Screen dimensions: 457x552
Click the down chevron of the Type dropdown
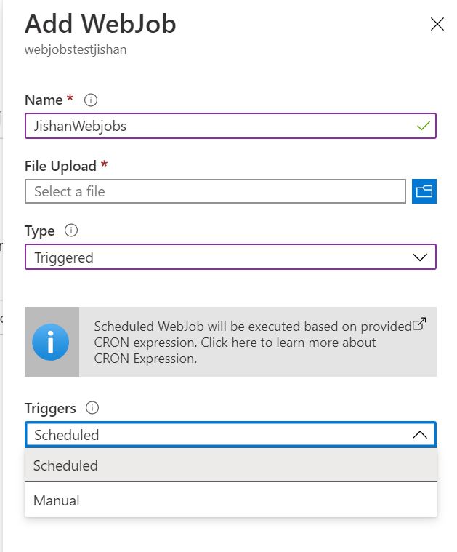tap(420, 257)
